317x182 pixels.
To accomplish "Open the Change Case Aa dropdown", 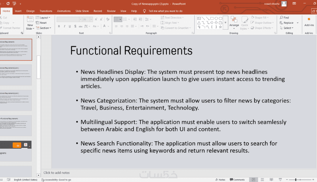I will pyautogui.click(x=95, y=26).
